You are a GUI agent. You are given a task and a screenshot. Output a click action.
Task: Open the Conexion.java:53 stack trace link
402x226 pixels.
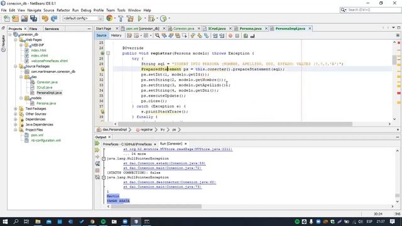164,163
